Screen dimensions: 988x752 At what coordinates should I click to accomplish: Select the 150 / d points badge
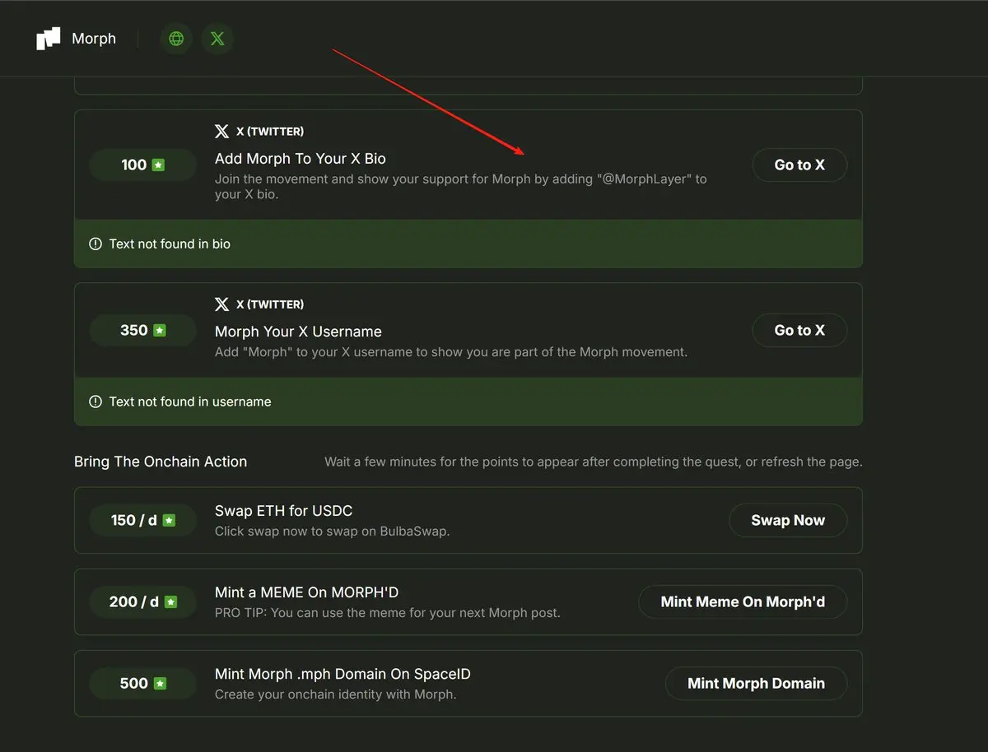143,520
